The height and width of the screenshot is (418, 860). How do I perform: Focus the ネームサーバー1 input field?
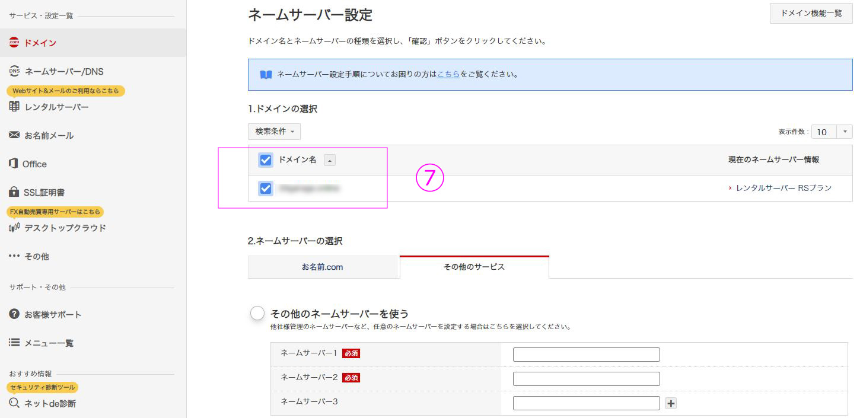587,355
